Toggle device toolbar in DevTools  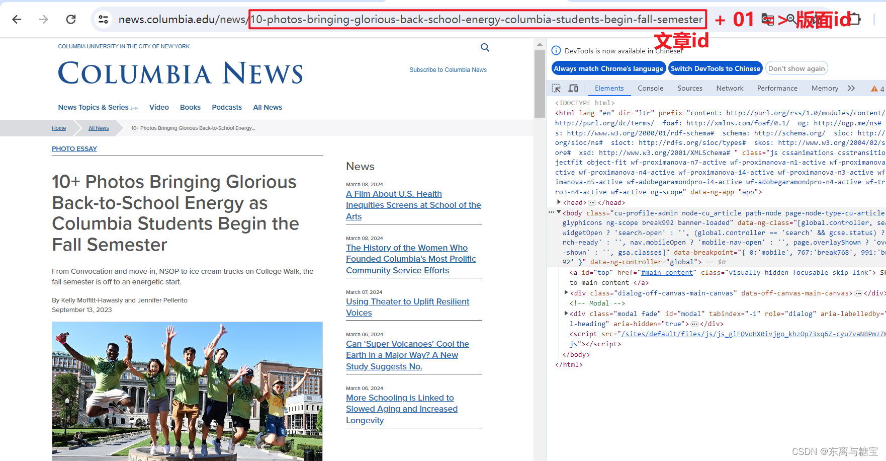(x=573, y=88)
